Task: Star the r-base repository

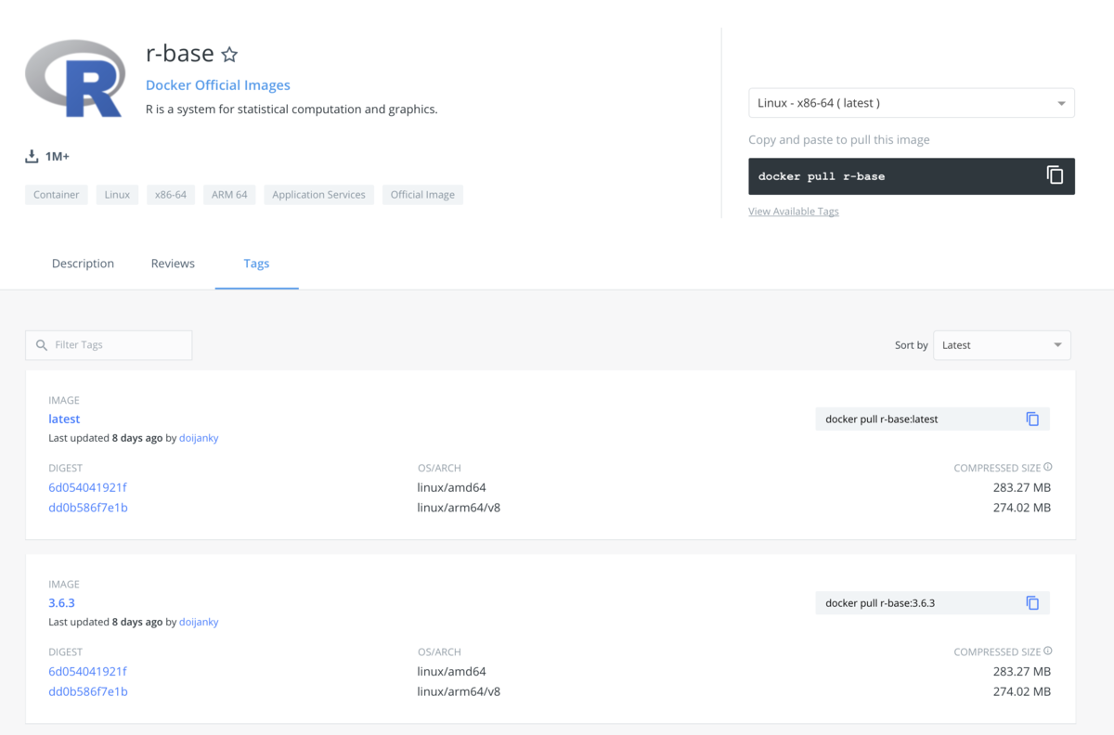Action: coord(229,55)
